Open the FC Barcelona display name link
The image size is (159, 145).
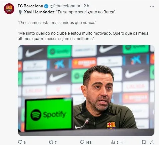tap(30, 6)
